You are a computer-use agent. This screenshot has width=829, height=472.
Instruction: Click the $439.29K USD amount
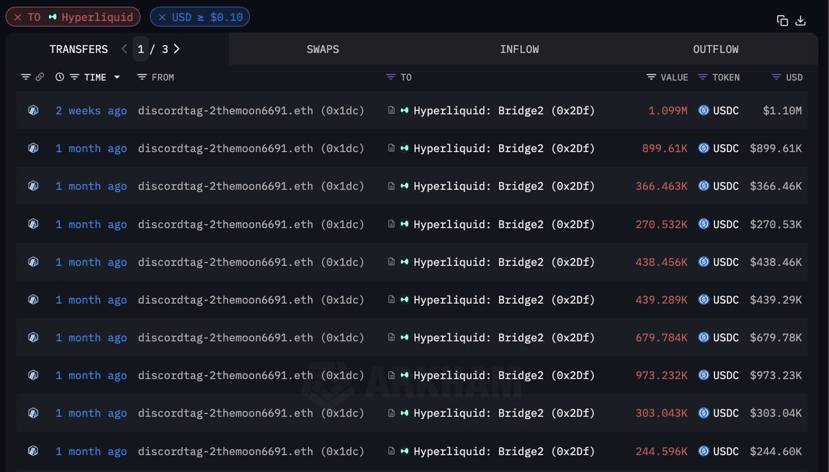click(776, 300)
